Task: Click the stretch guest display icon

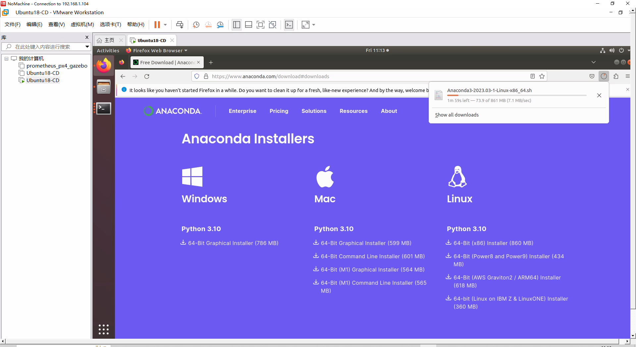Action: (x=305, y=25)
